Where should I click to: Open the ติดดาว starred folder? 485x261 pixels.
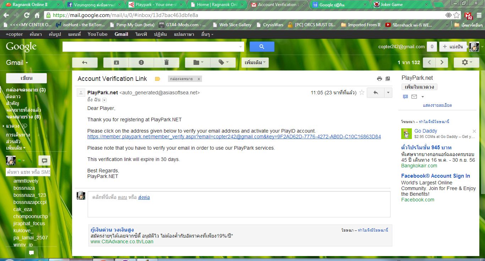(13, 96)
